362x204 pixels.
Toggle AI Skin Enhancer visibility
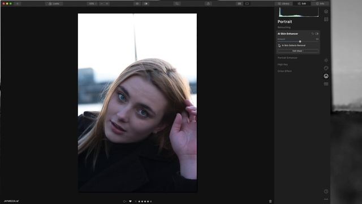[x=317, y=34]
